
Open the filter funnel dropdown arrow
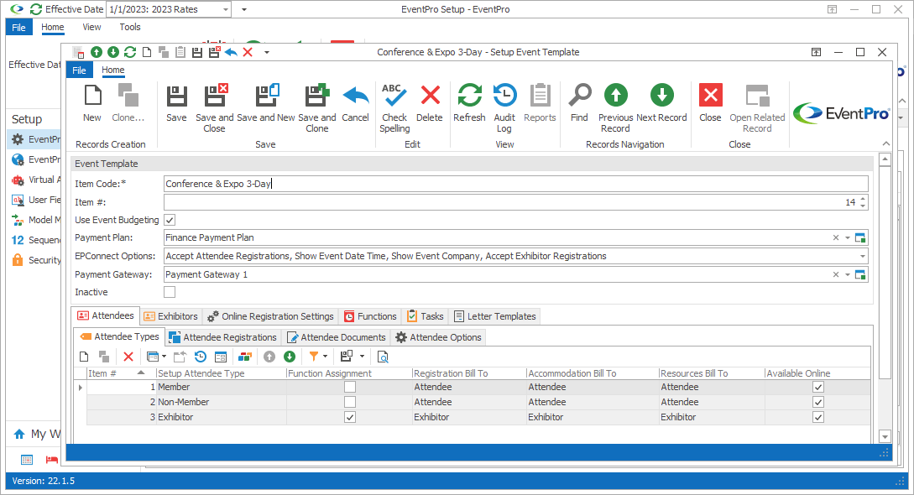coord(326,357)
